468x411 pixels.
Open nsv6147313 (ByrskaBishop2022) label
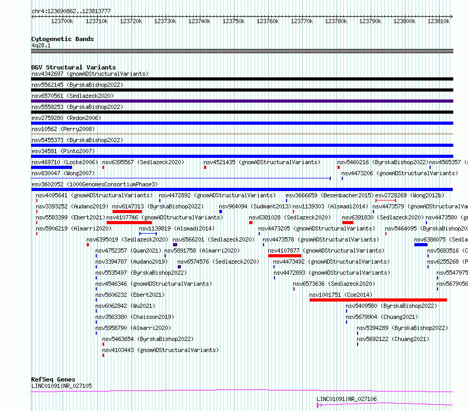click(158, 206)
